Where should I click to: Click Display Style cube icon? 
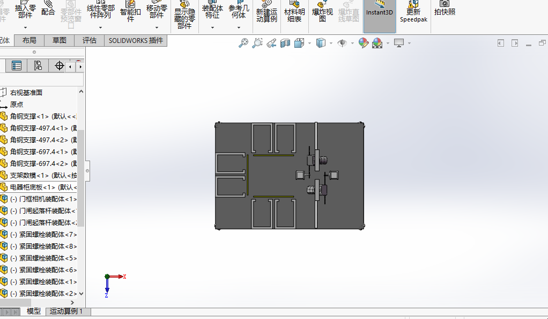tap(321, 43)
